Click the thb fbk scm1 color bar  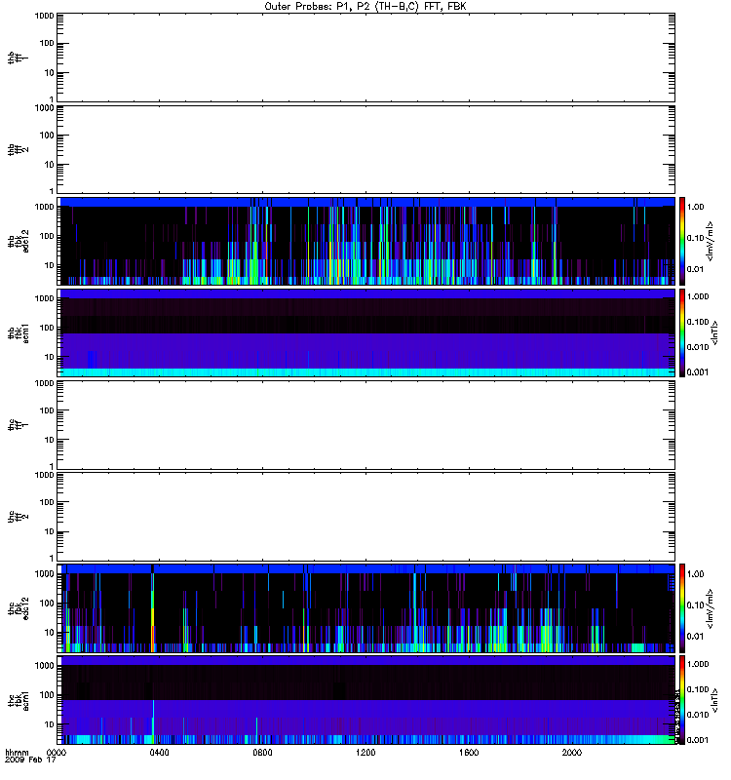(682, 332)
